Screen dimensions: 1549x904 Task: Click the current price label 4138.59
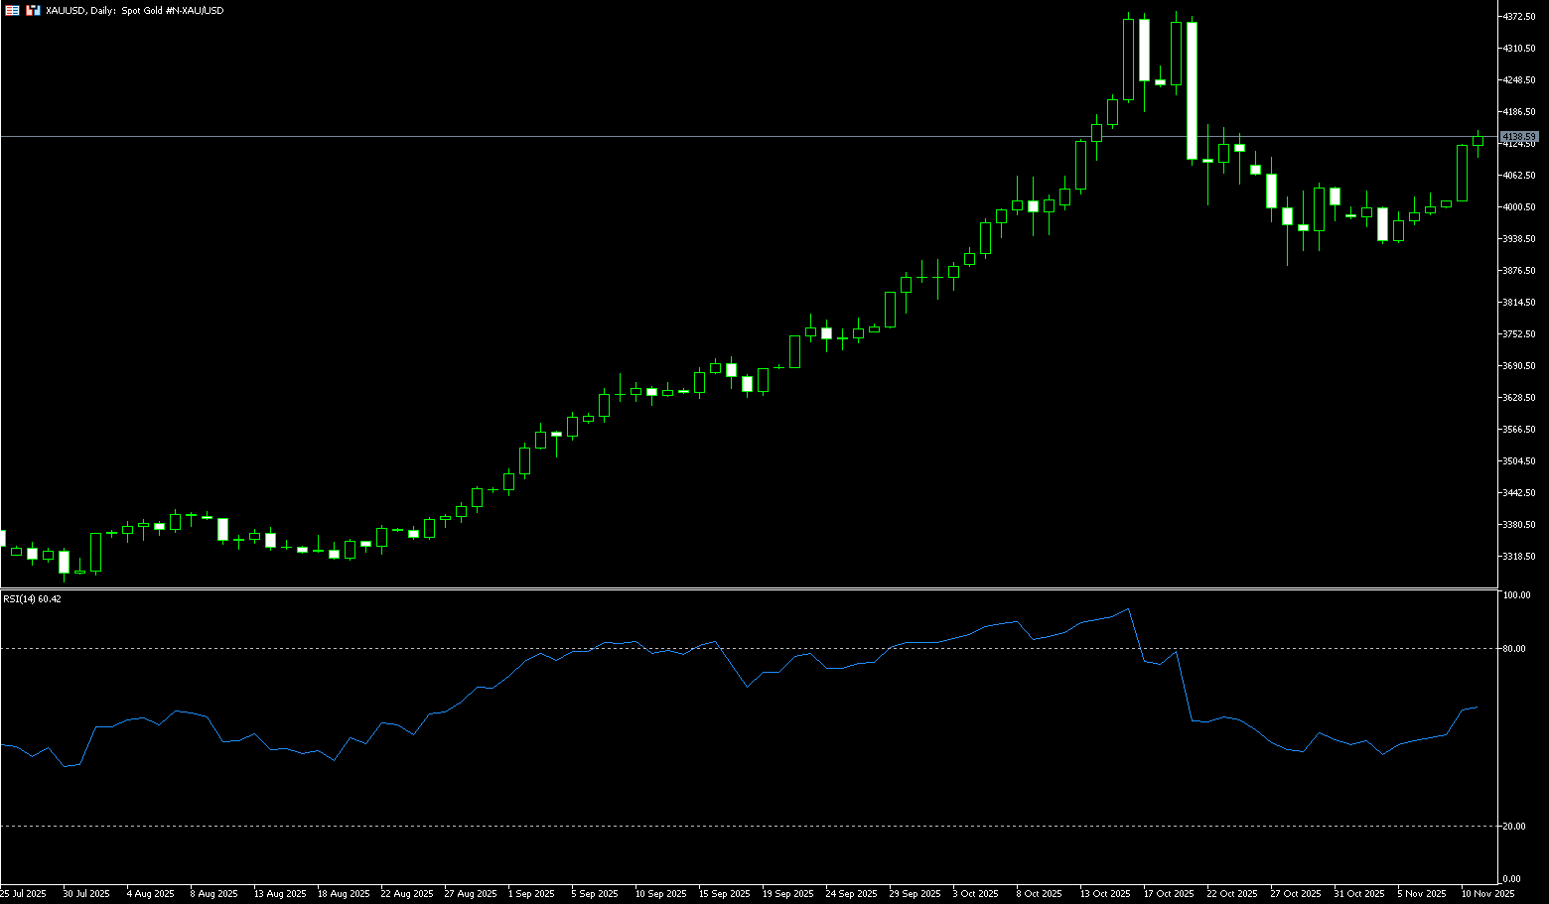1519,136
